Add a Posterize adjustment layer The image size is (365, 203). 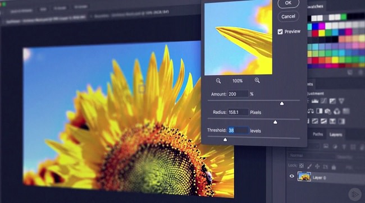(315, 121)
